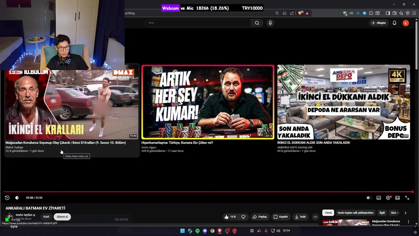Open Brave Rewards triangle icon

(x=307, y=13)
